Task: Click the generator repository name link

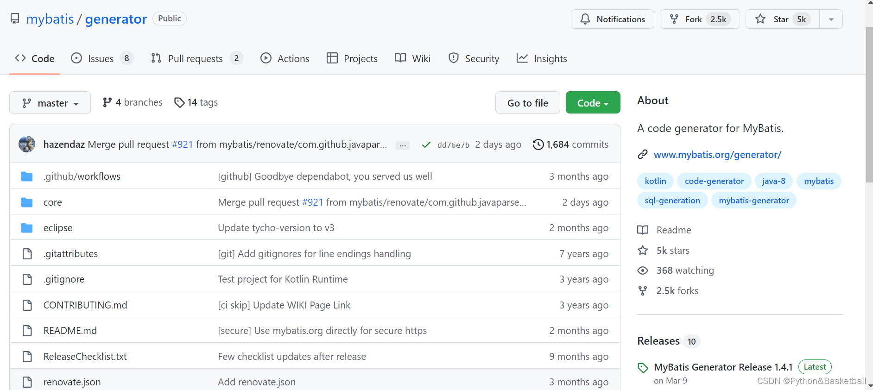Action: [x=116, y=19]
